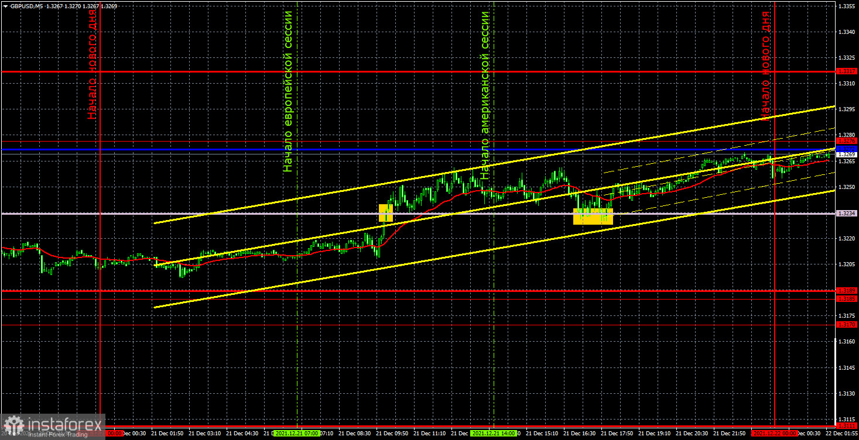This screenshot has width=859, height=440.
Task: Select the 'Начало американской сессии' vertical label
Action: (x=484, y=95)
